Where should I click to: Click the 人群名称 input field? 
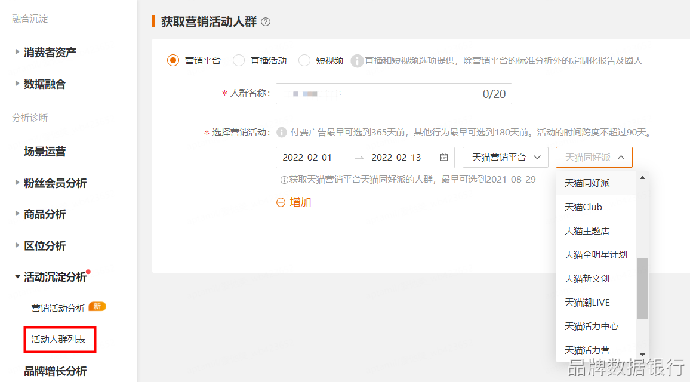pyautogui.click(x=394, y=94)
